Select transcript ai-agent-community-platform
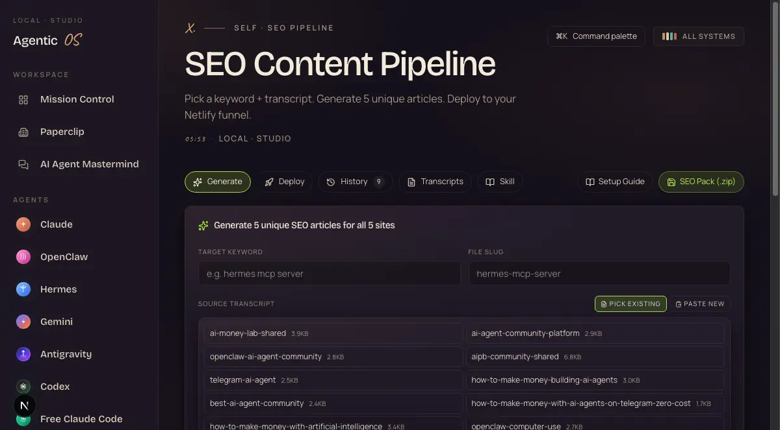 (595, 333)
